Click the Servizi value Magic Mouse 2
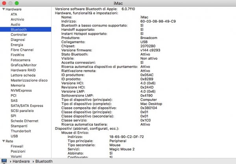 tap(122, 149)
